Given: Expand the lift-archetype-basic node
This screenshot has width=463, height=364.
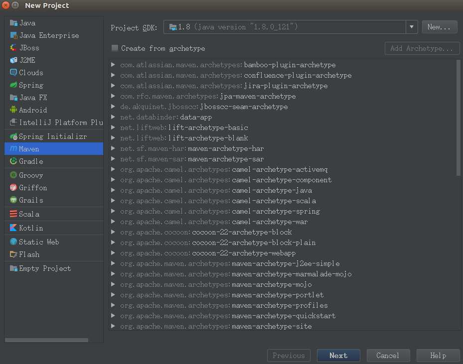Looking at the screenshot, I should tap(113, 127).
